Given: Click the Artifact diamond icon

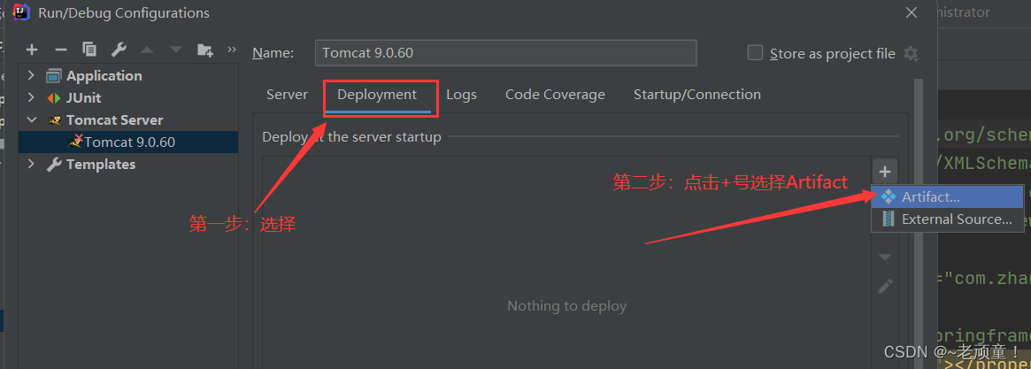Looking at the screenshot, I should pos(888,196).
